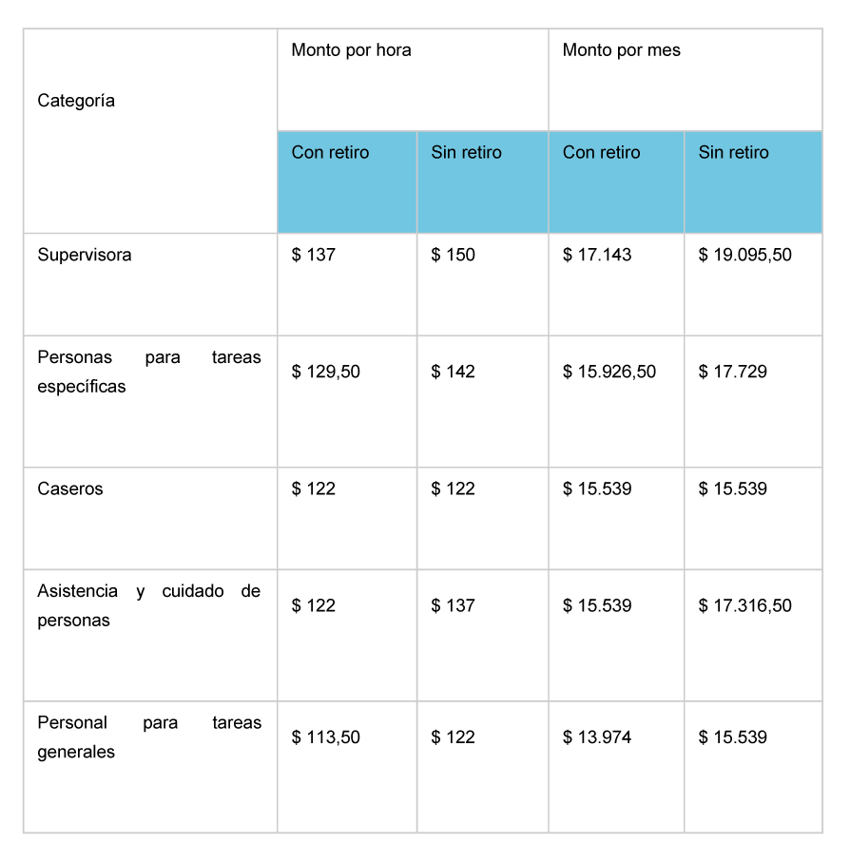Select the Categoría header cell
850x861 pixels.
pyautogui.click(x=150, y=131)
